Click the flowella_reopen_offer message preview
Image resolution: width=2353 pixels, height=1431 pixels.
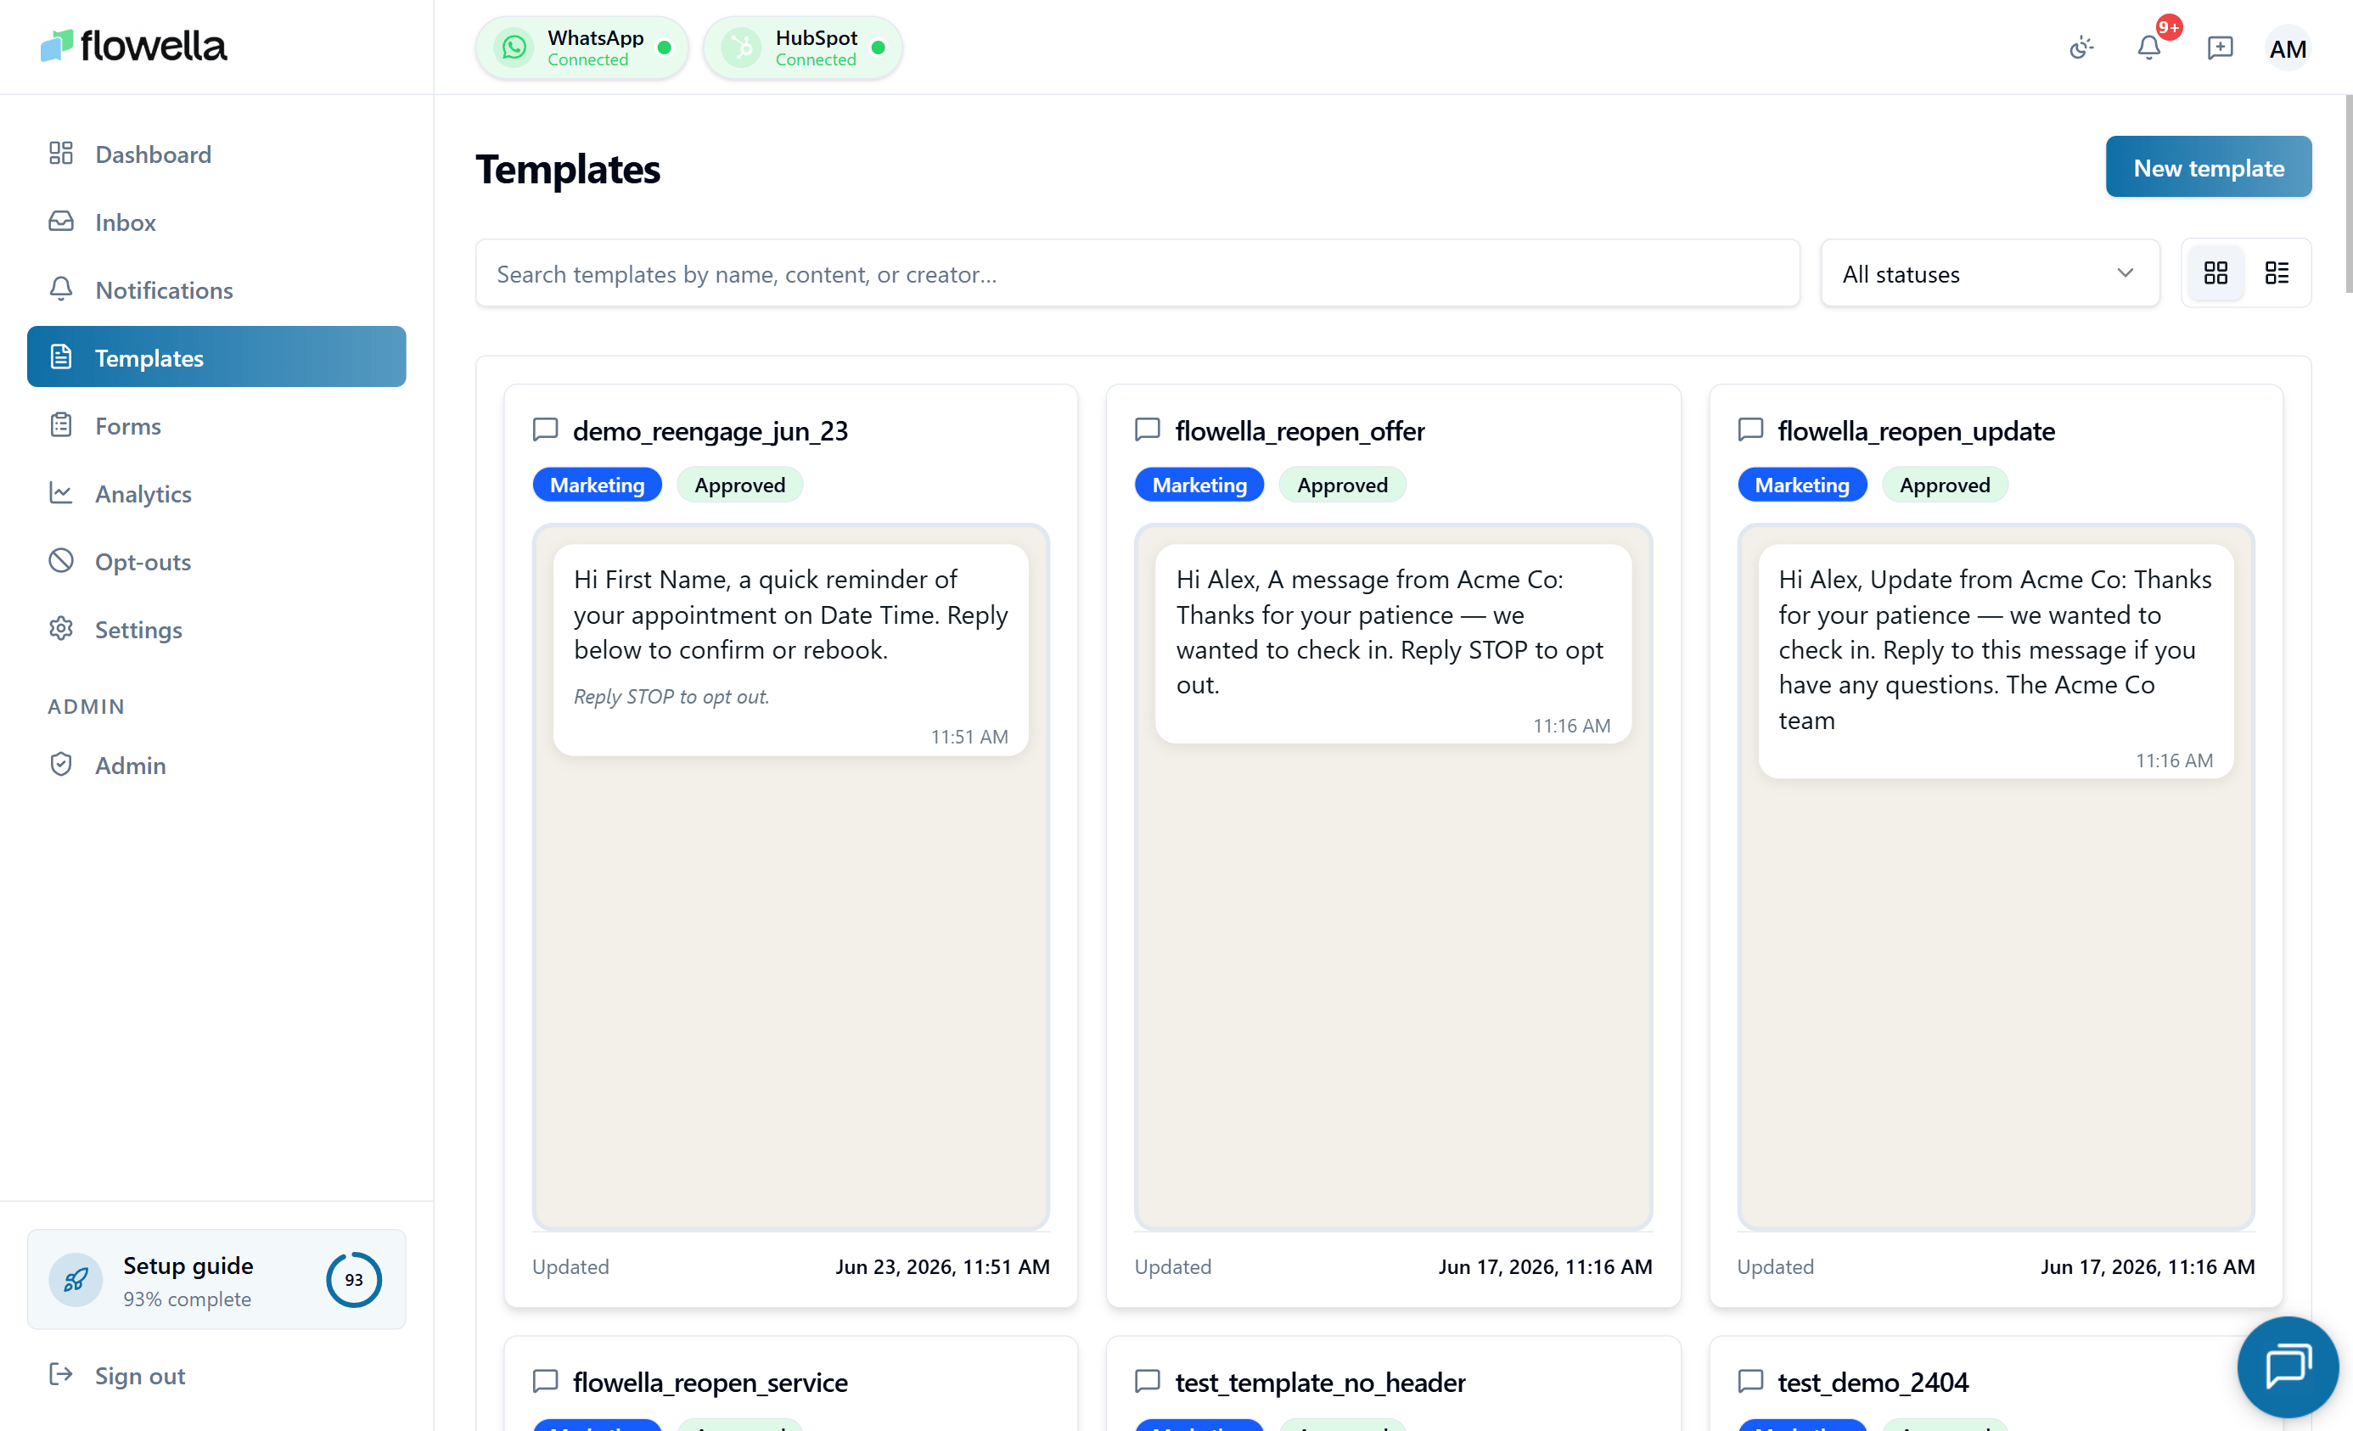[1393, 643]
